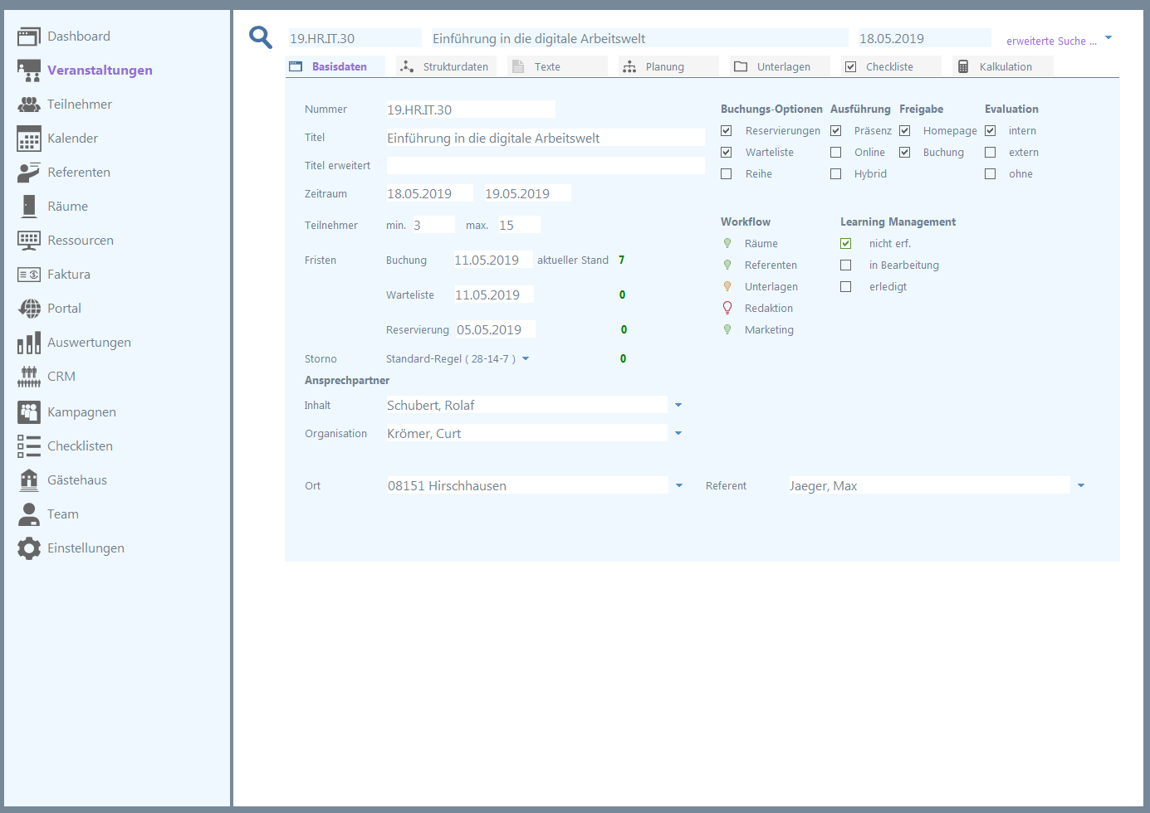This screenshot has height=813, width=1150.
Task: Toggle the Homepage release checkbox
Action: point(905,131)
